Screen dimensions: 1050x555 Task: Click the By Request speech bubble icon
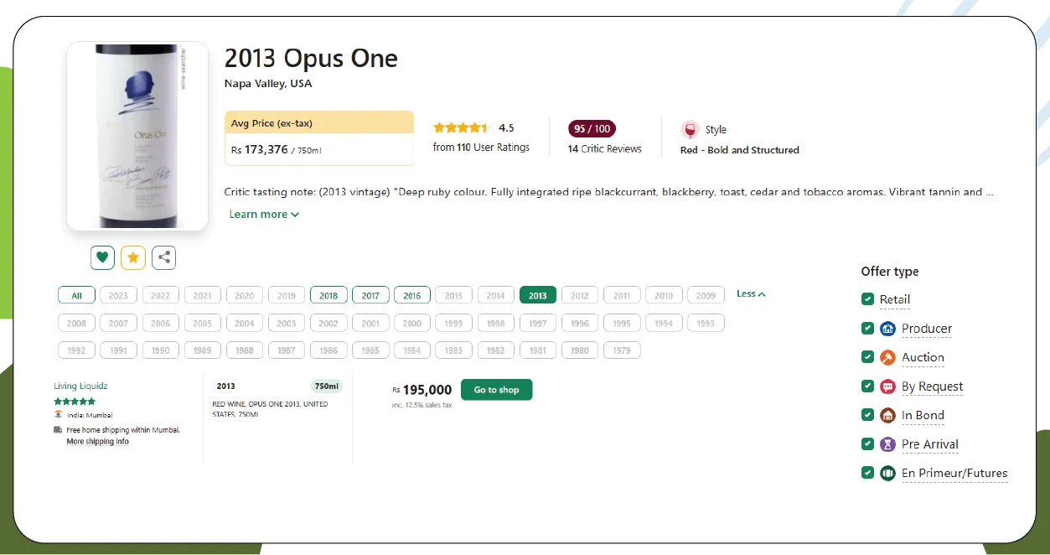[887, 386]
